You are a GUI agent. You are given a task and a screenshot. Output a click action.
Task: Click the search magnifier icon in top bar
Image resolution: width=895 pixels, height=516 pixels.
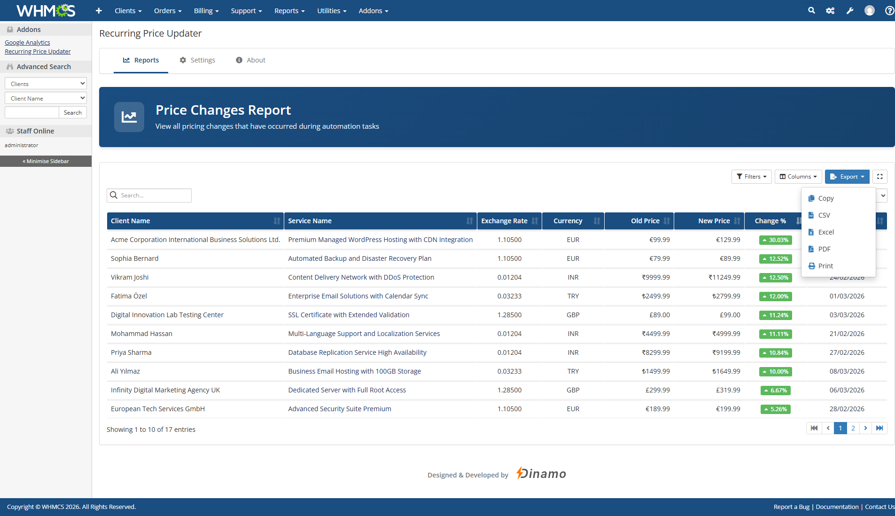pos(811,10)
